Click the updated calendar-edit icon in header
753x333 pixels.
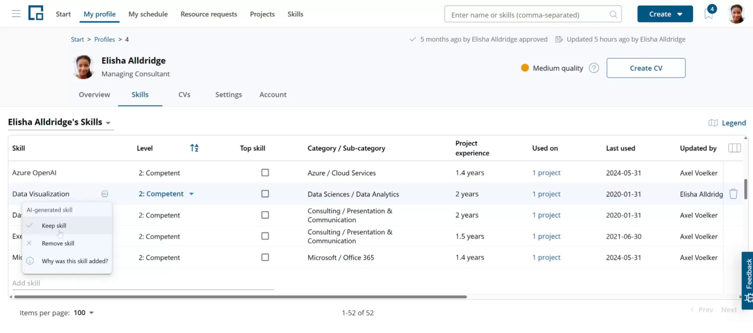click(559, 39)
